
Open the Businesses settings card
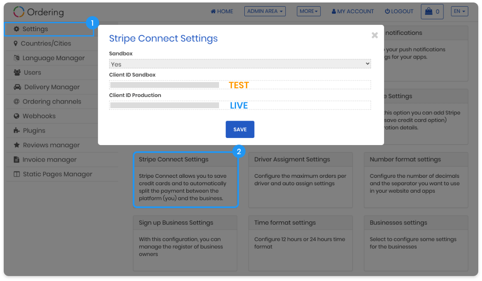pyautogui.click(x=416, y=243)
